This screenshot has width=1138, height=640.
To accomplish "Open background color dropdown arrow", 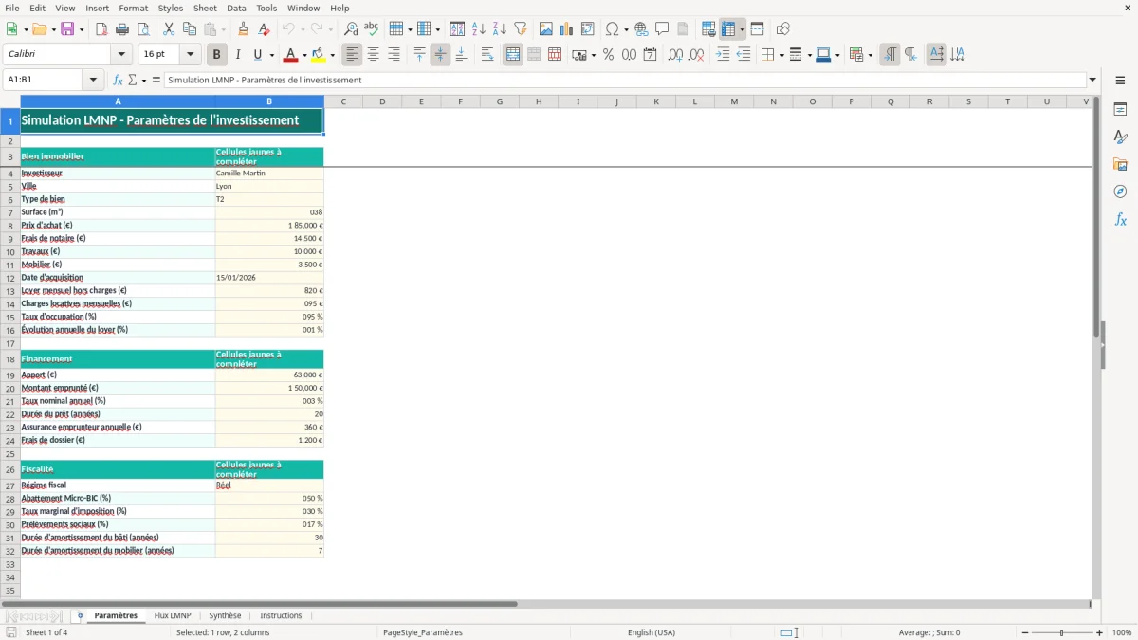I will coord(332,55).
